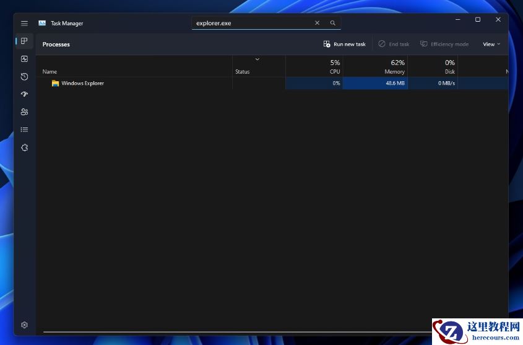Open the View dropdown menu
The image size is (523, 345).
(x=491, y=44)
